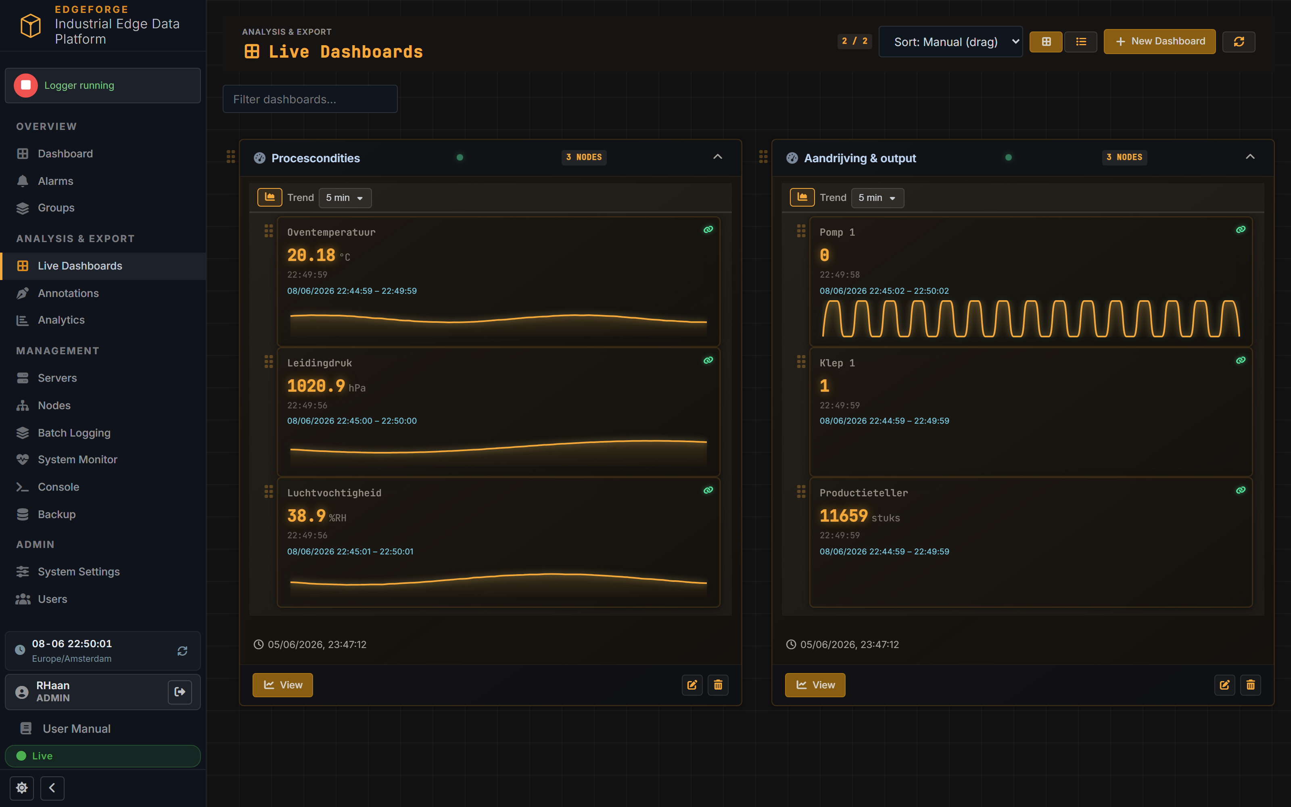This screenshot has height=807, width=1291.
Task: Open settings gear at sidebar bottom
Action: tap(22, 788)
